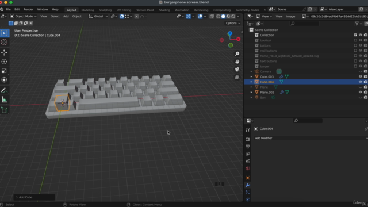
Task: Enable the burger collection checkbox
Action: point(355,66)
